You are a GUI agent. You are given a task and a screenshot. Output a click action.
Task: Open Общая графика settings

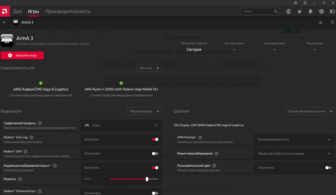144,111
